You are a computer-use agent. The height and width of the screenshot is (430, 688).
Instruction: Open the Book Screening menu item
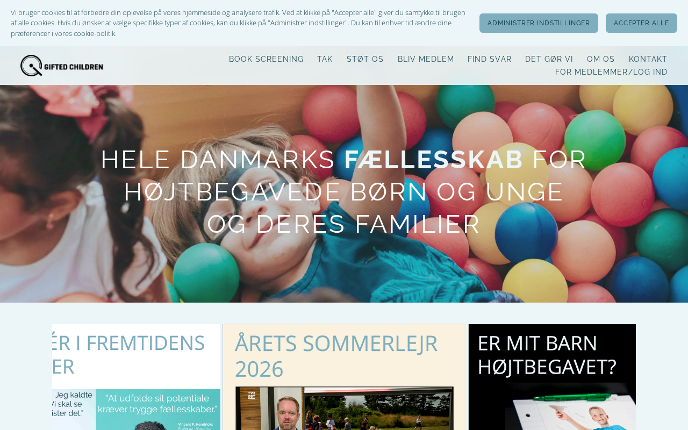point(266,59)
